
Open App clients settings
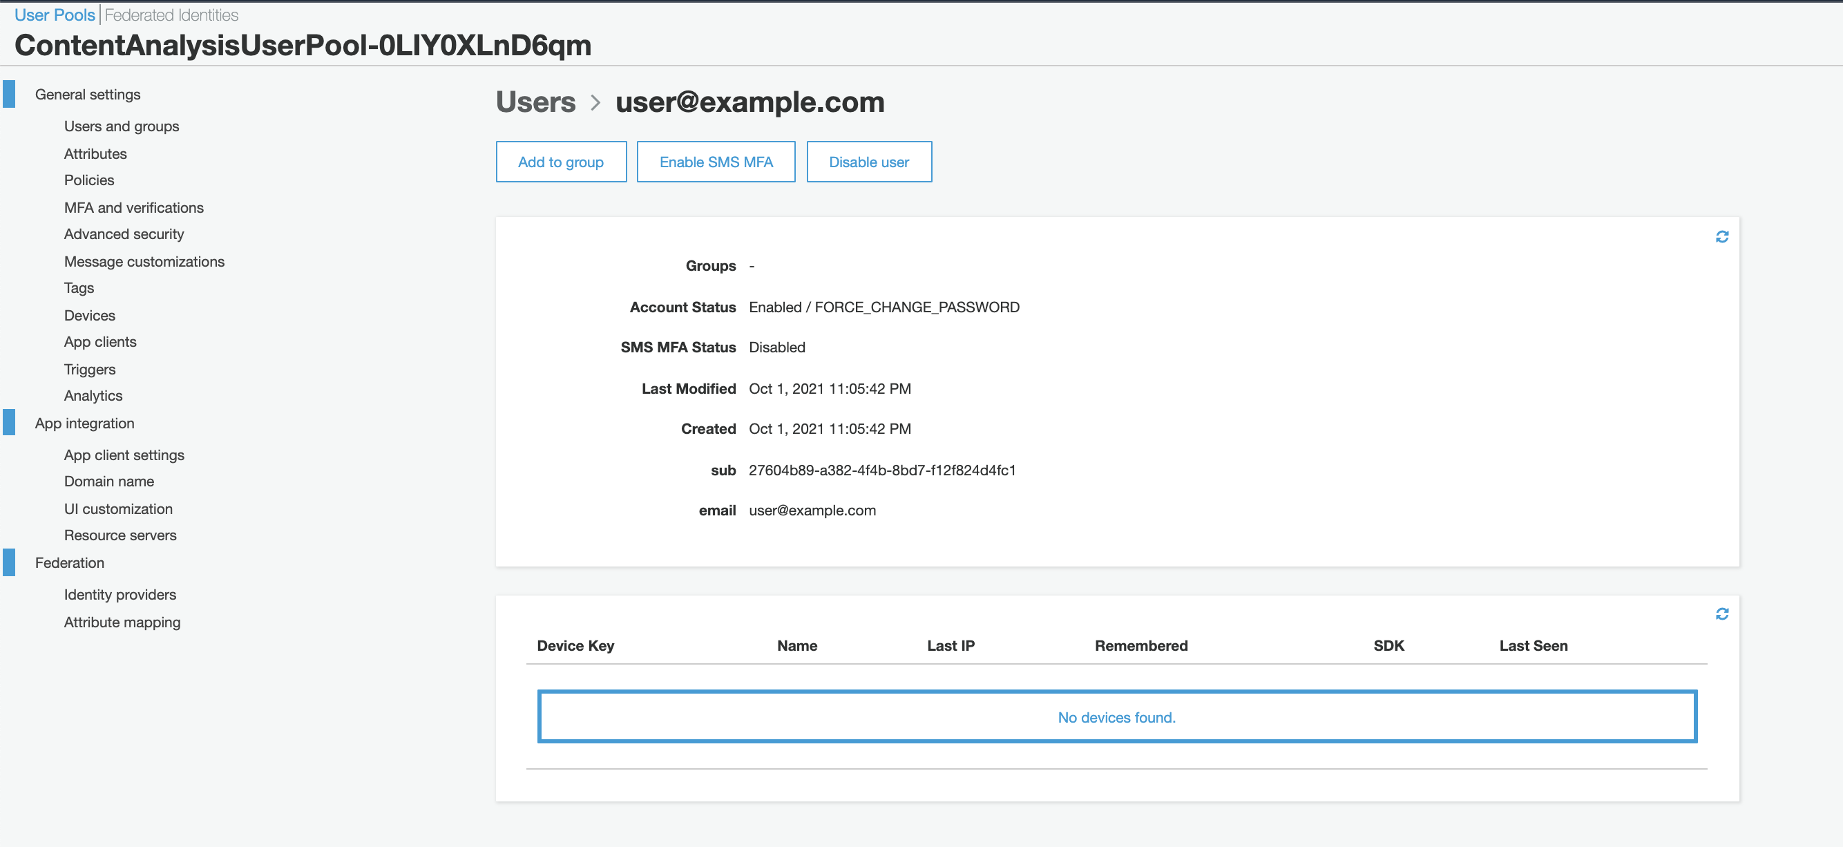click(100, 342)
